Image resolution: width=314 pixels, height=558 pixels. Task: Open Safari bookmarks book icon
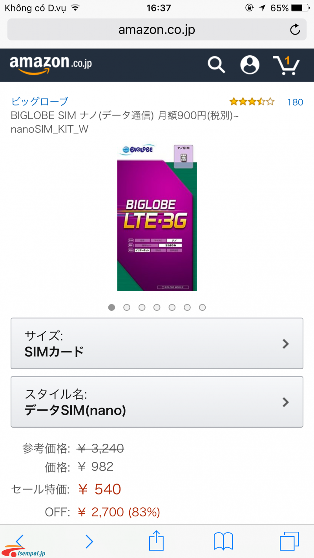[223, 542]
